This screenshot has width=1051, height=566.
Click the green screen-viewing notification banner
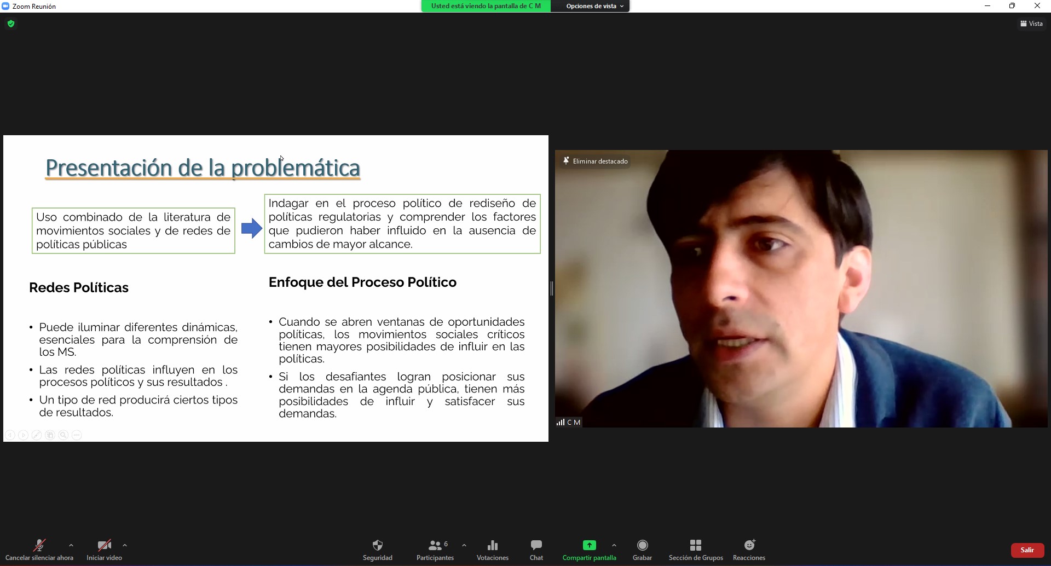486,6
